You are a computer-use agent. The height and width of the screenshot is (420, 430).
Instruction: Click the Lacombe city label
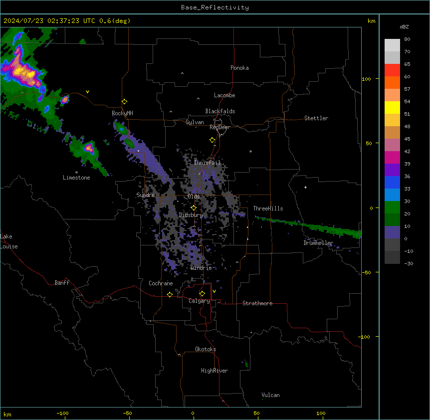point(224,95)
